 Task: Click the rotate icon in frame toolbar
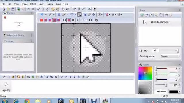click(x=79, y=77)
